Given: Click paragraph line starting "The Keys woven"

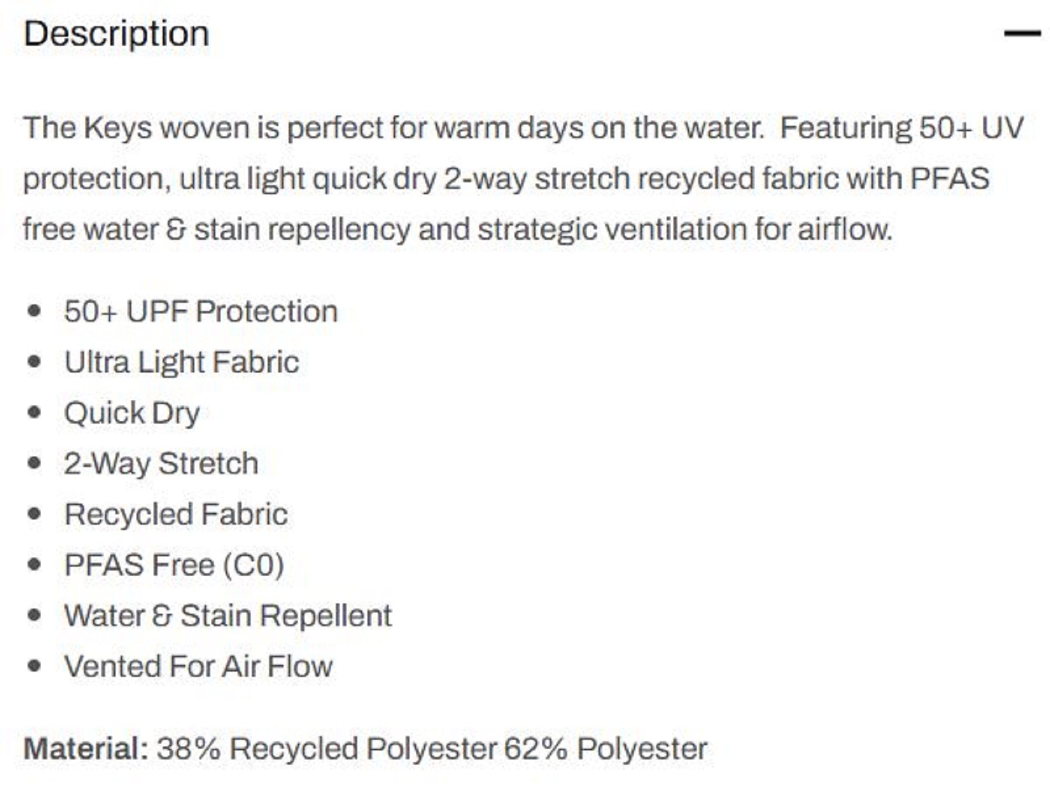Looking at the screenshot, I should pyautogui.click(x=523, y=128).
